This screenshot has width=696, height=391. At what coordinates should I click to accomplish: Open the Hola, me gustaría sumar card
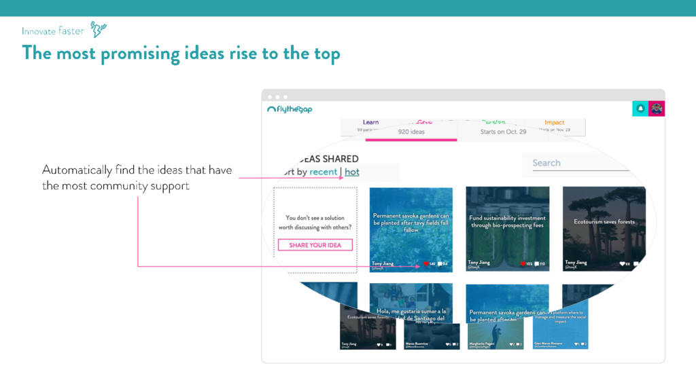click(411, 303)
